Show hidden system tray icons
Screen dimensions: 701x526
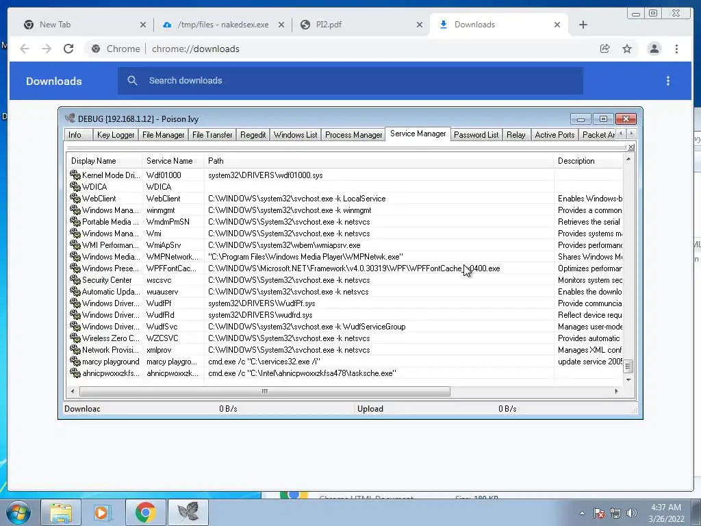(x=582, y=513)
